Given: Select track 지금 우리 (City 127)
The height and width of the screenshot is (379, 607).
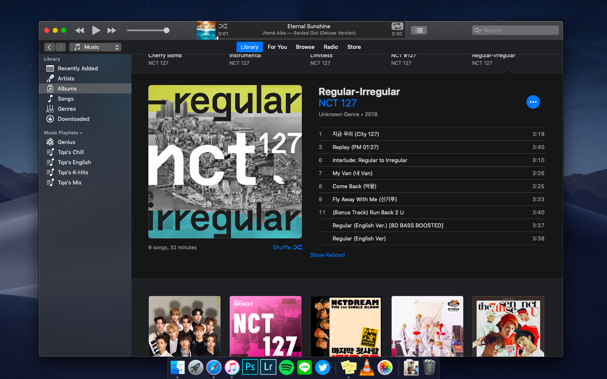Looking at the screenshot, I should click(432, 134).
